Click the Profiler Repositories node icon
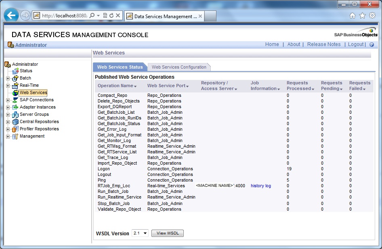 point(15,129)
